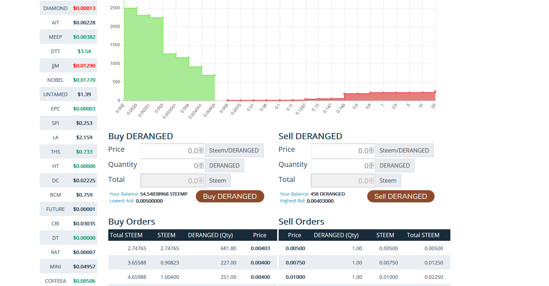Select the THS token row
Image resolution: width=549 pixels, height=286 pixels.
68,151
